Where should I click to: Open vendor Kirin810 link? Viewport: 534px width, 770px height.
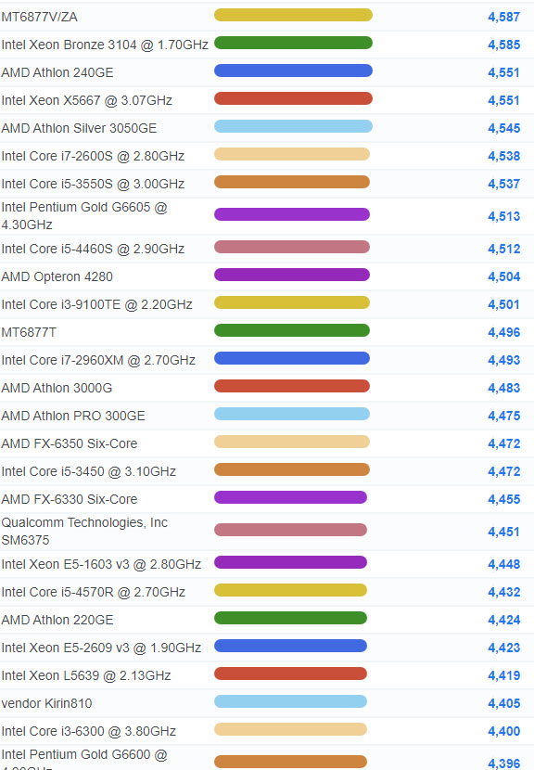(x=46, y=703)
